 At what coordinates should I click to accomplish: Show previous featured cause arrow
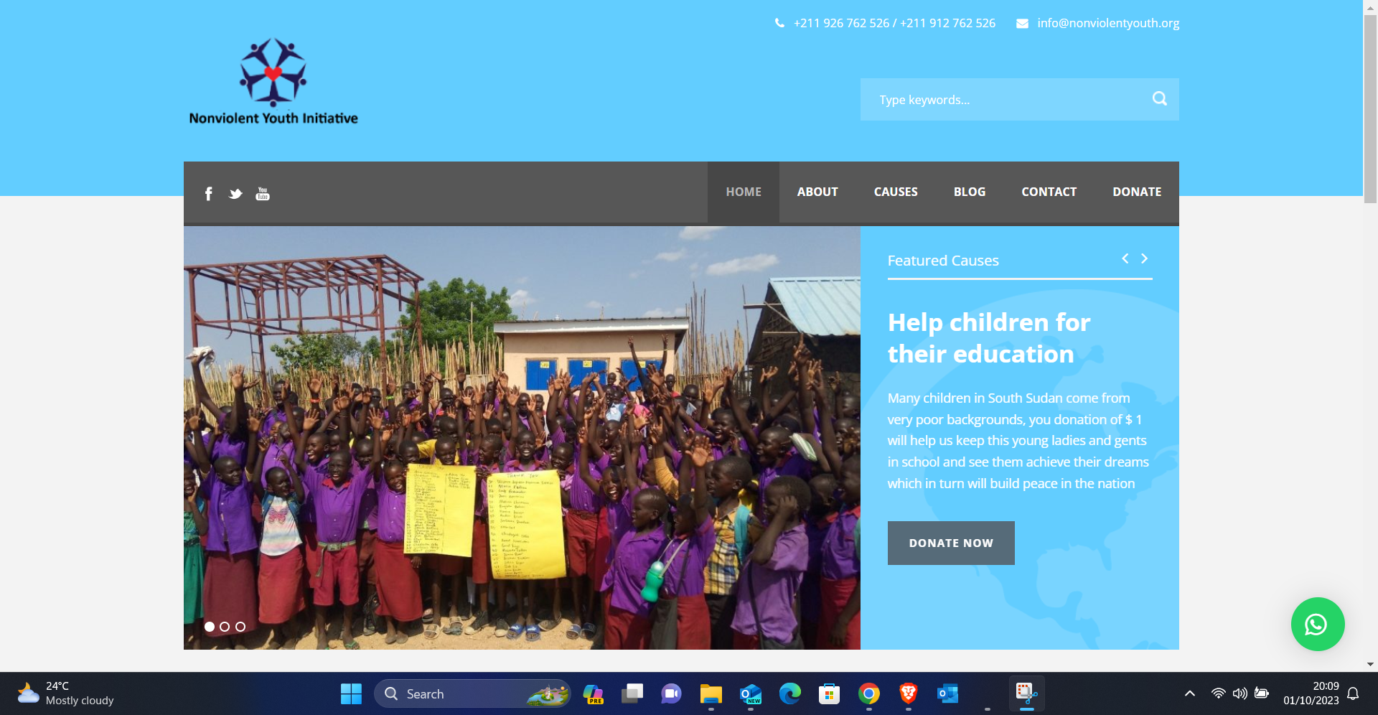tap(1125, 258)
